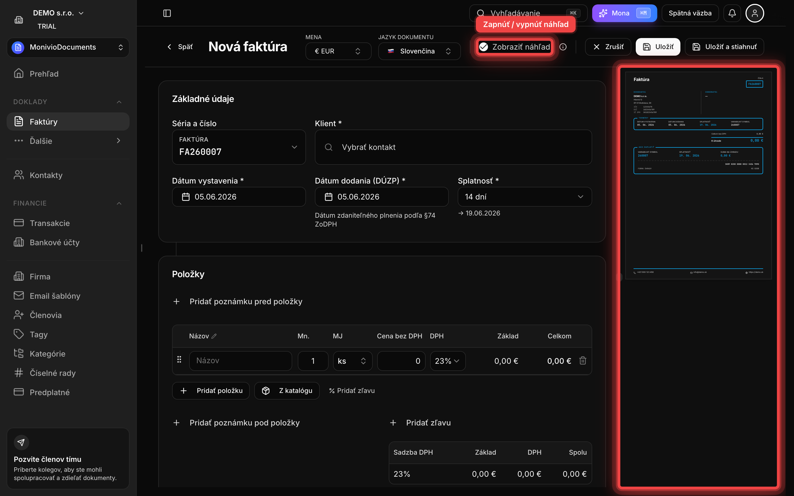Viewport: 794px width, 496px height.
Task: Open the ks unit dropdown
Action: click(x=352, y=361)
